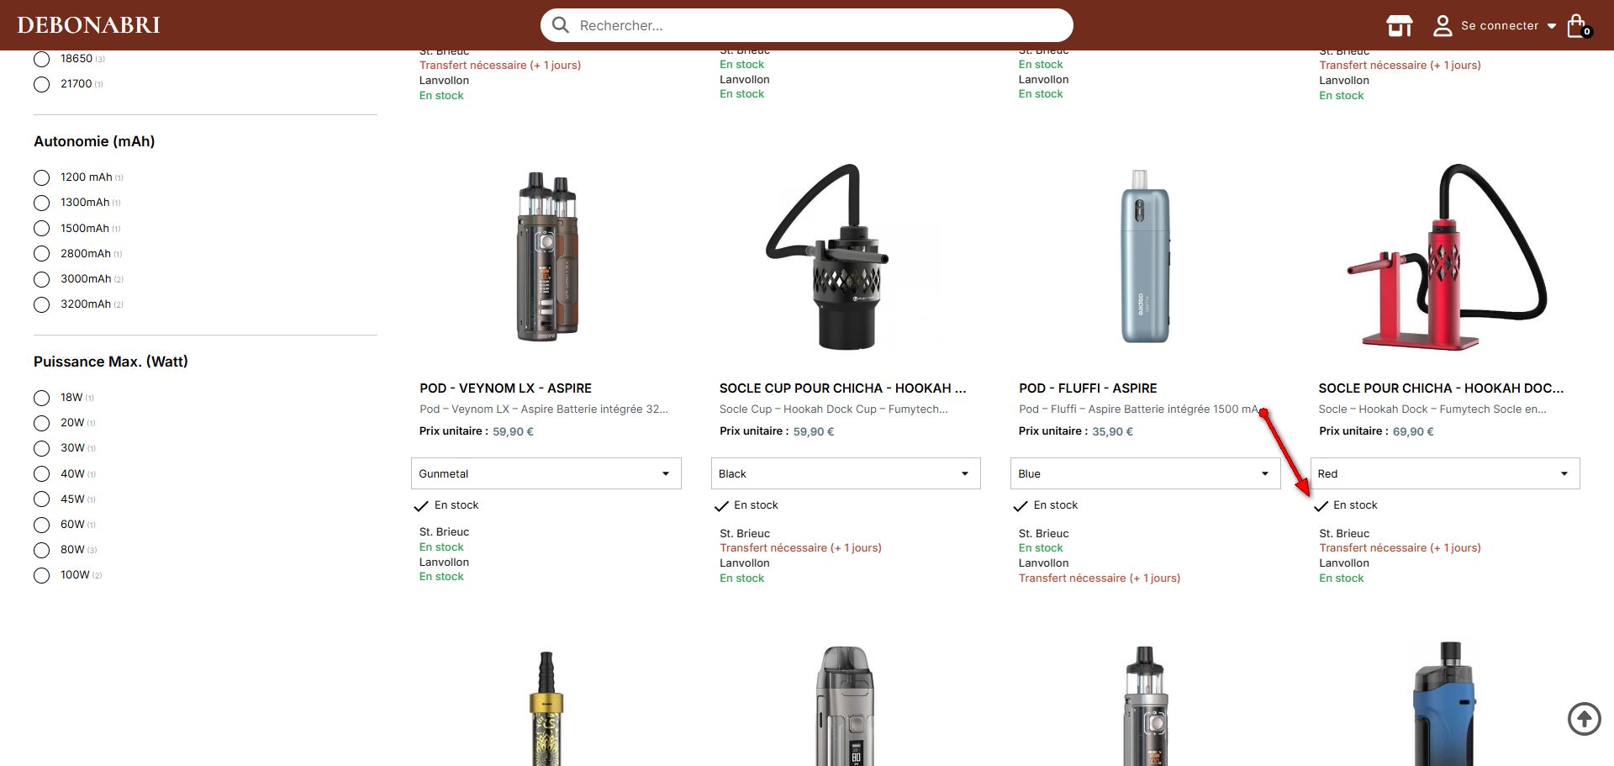Click the Hookah Dock price 69,90 €
Image resolution: width=1614 pixels, height=766 pixels.
coord(1413,432)
